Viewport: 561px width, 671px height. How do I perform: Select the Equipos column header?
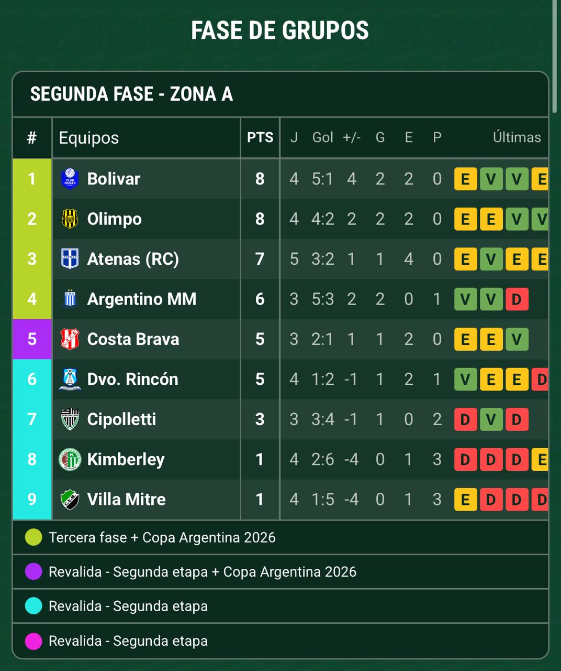tap(89, 138)
